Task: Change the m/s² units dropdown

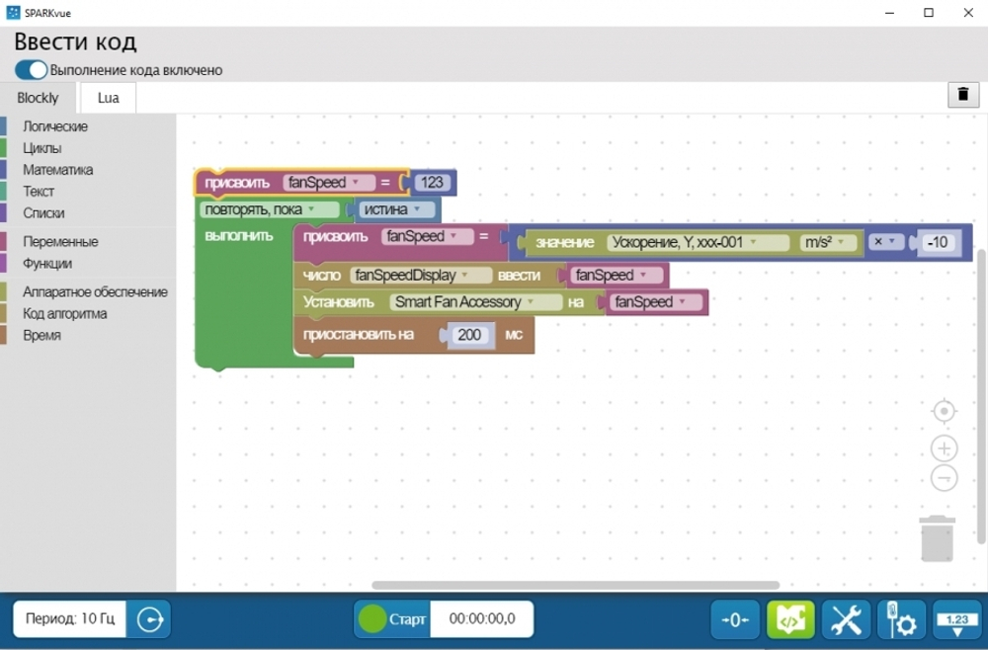Action: (828, 242)
